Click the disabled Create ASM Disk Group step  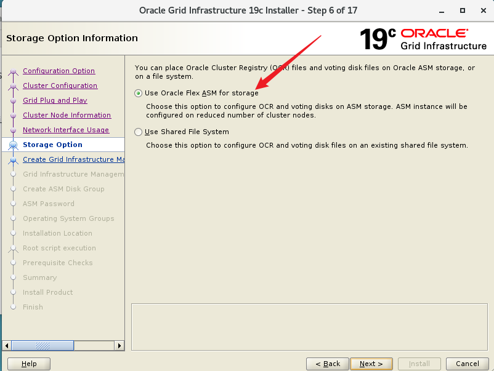click(63, 189)
